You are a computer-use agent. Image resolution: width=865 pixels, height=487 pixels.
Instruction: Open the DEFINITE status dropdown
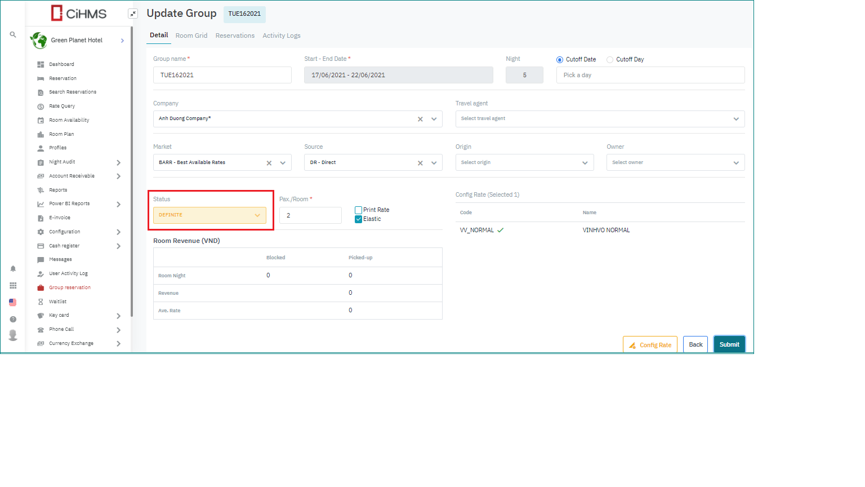pyautogui.click(x=209, y=215)
